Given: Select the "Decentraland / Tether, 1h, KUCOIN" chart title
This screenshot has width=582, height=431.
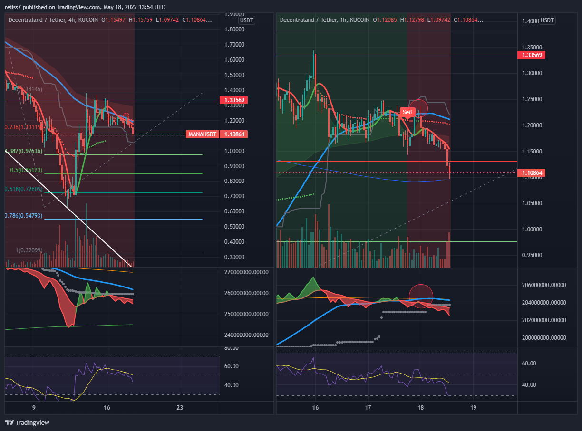Looking at the screenshot, I should (325, 20).
